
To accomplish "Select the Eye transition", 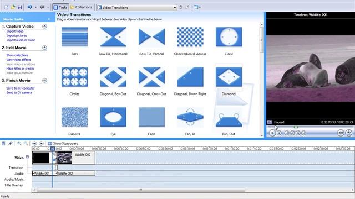I will pyautogui.click(x=113, y=117).
